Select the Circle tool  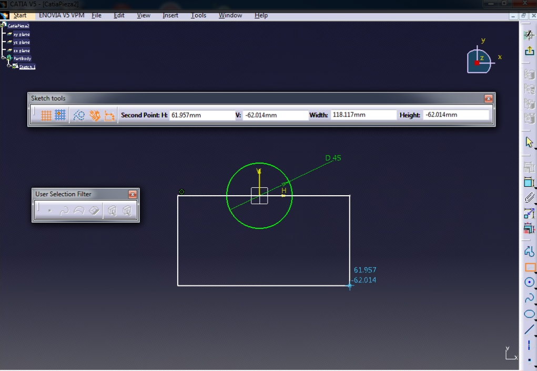tap(529, 282)
